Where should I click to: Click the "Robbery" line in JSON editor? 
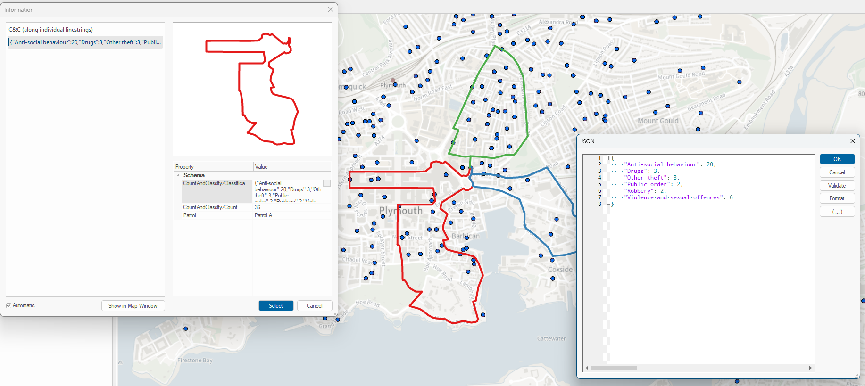[645, 191]
